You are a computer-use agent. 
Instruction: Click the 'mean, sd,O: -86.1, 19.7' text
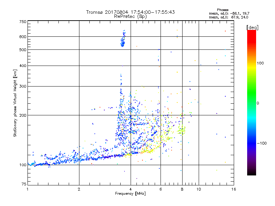229,13
